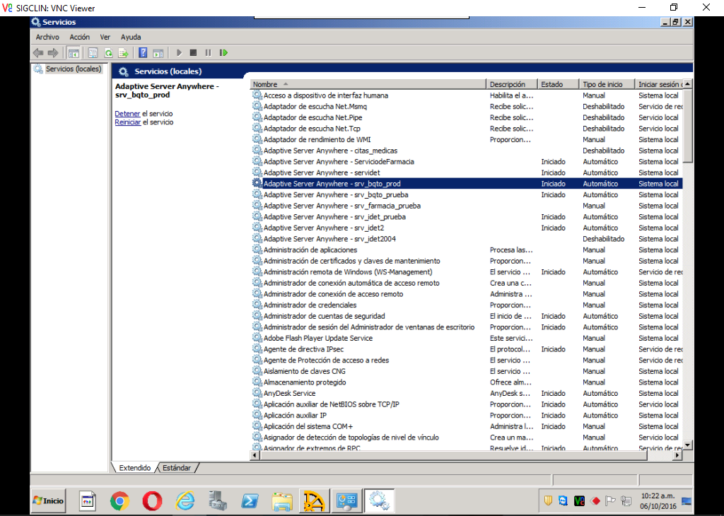The height and width of the screenshot is (516, 724).
Task: Click the horizontal scrollbar left arrow
Action: tap(255, 455)
